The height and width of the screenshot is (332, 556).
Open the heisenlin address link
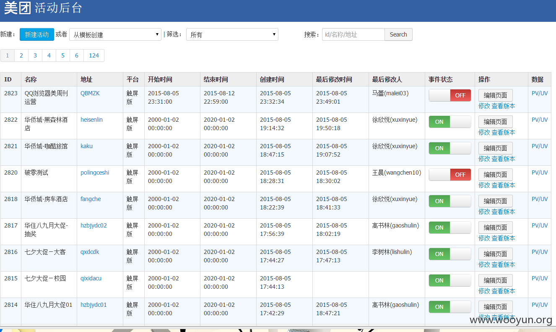[91, 120]
